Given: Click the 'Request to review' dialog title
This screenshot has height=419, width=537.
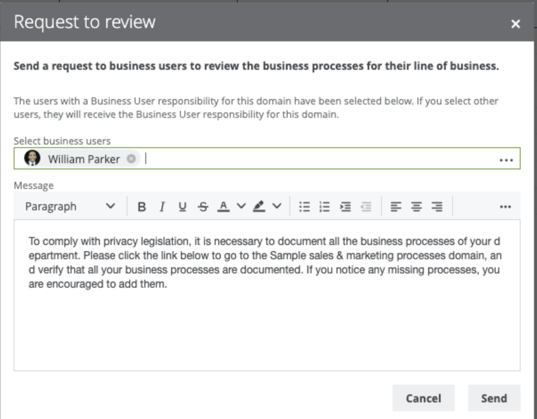Looking at the screenshot, I should pos(85,22).
